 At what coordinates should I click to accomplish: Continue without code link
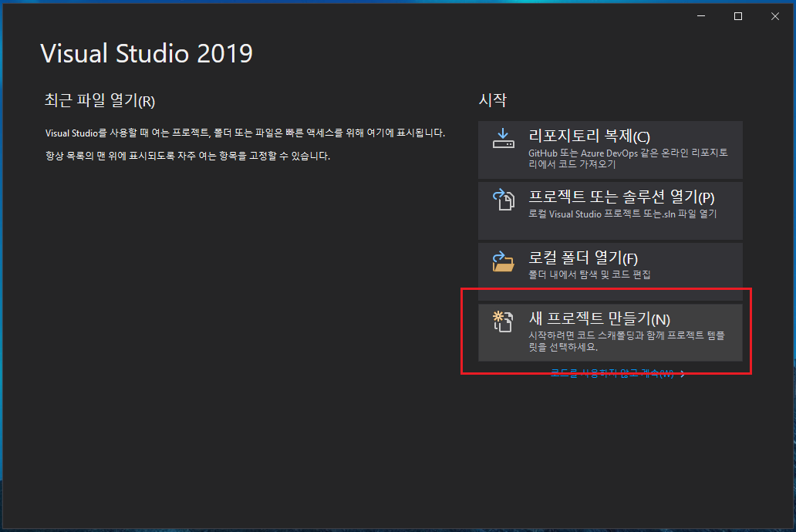tap(612, 374)
